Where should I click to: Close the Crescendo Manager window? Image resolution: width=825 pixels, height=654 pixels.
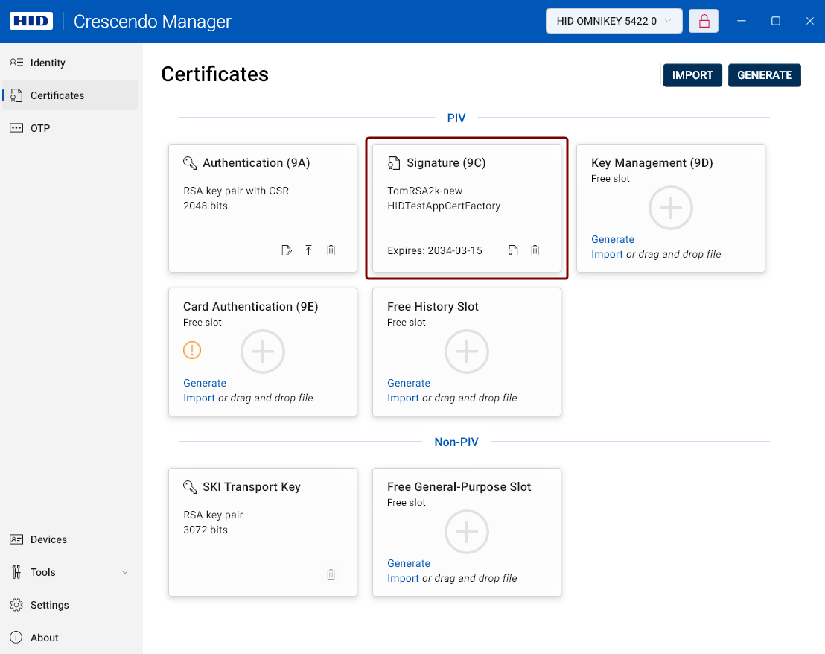pos(810,21)
